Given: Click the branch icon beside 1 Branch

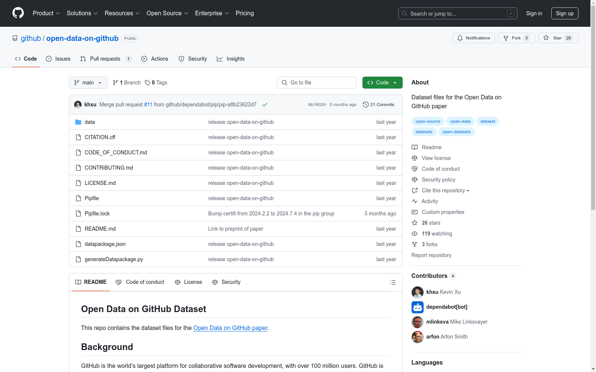Looking at the screenshot, I should click(115, 83).
